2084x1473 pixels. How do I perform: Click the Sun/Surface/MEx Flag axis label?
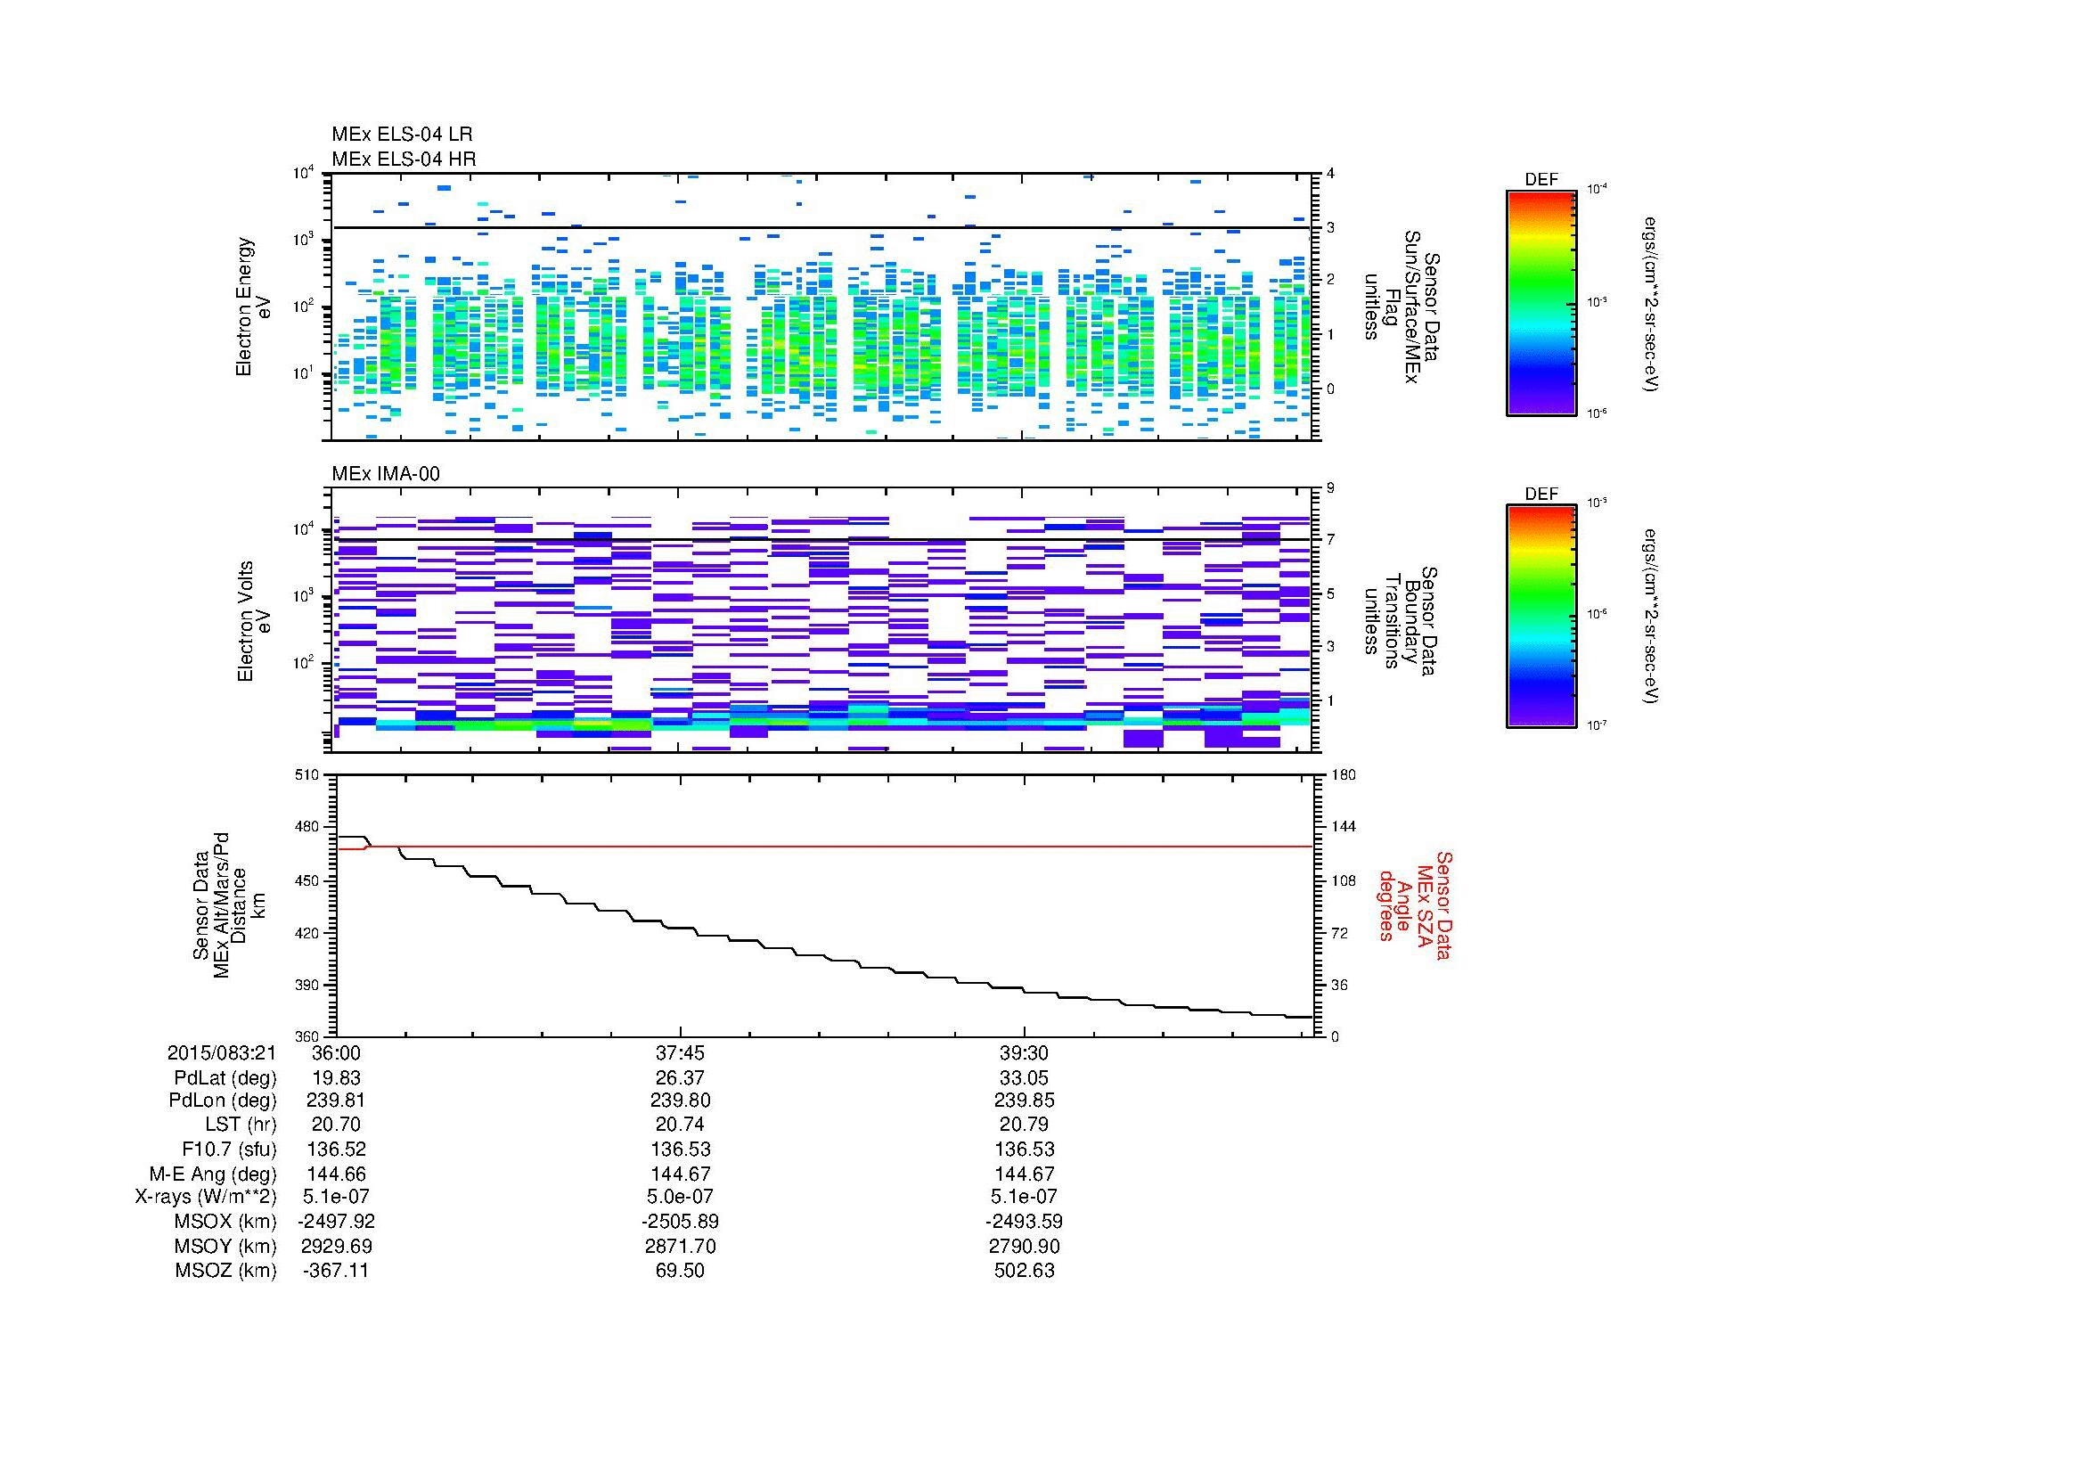point(1402,307)
